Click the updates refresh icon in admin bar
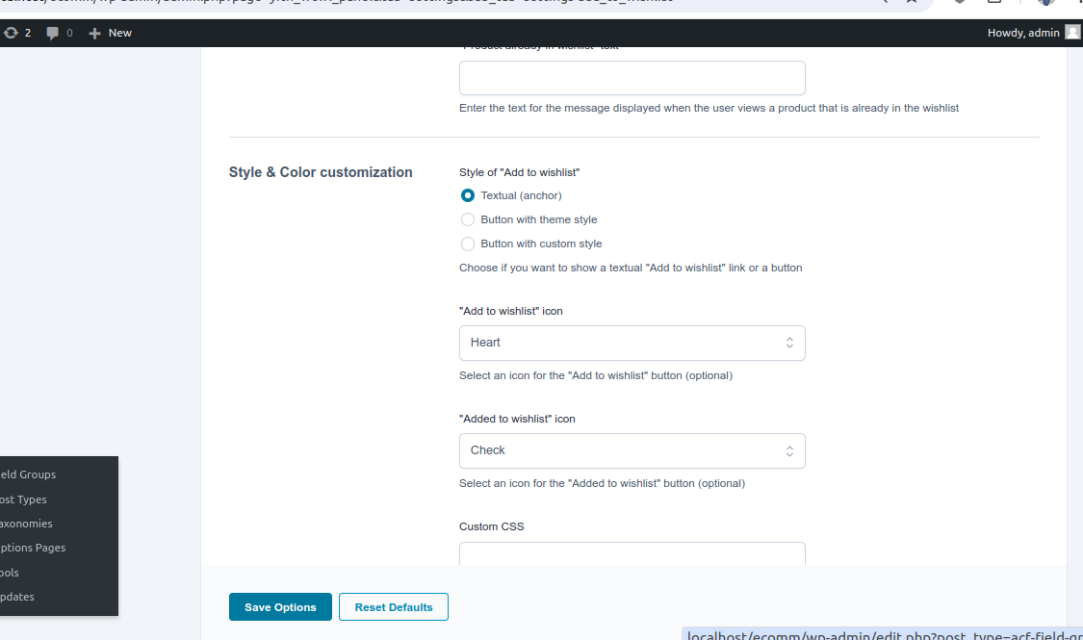 pyautogui.click(x=11, y=33)
